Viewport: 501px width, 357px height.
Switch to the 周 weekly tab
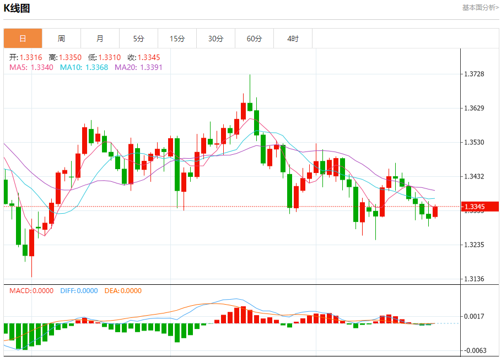point(61,39)
